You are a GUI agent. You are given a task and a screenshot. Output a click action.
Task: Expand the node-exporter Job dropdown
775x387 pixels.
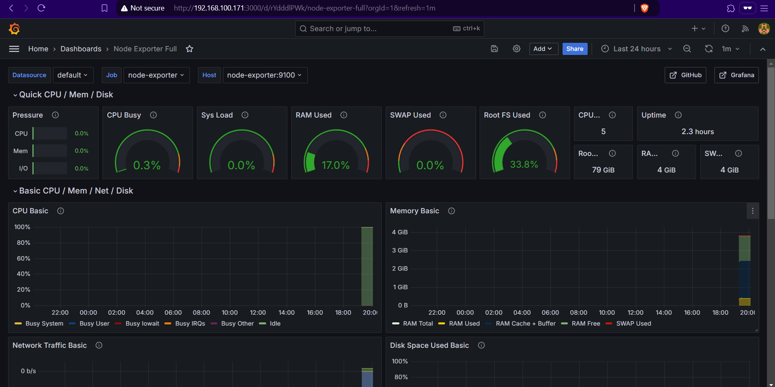(x=156, y=75)
